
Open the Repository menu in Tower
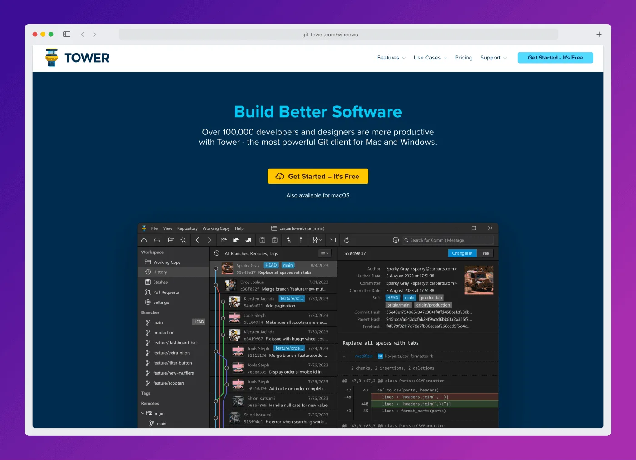click(187, 228)
